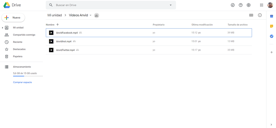This screenshot has height=128, width=276.
Task: Click the Comprar espacio link
Action: click(22, 82)
